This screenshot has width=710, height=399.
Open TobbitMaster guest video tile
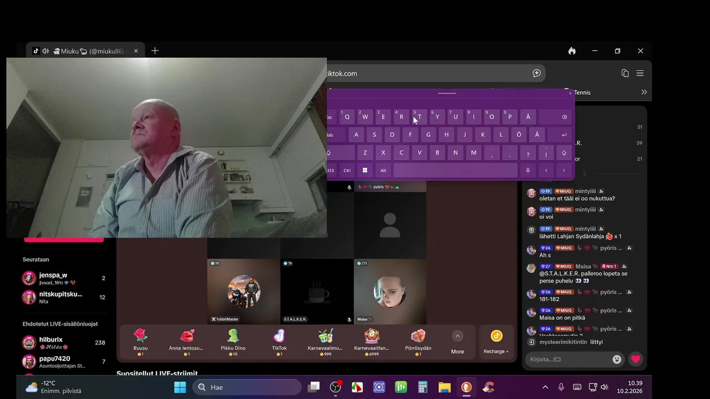pos(244,291)
